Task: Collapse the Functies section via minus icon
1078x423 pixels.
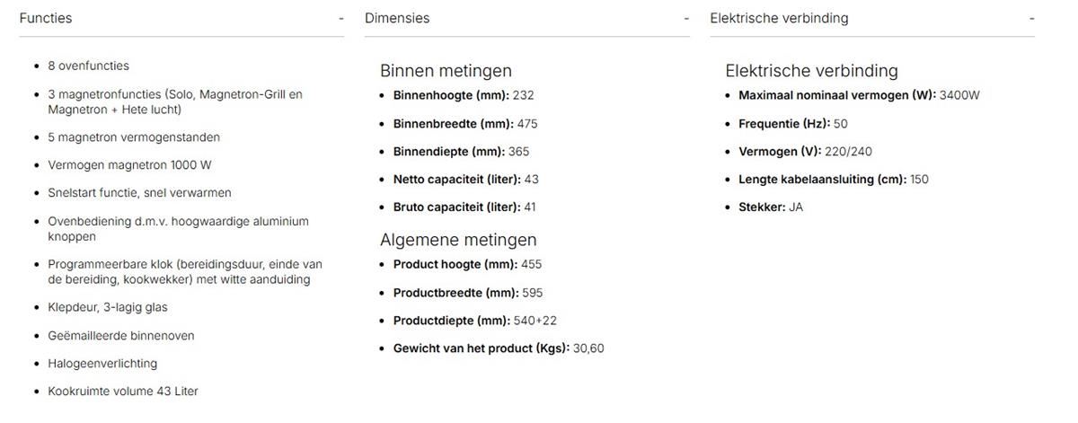Action: pos(340,18)
